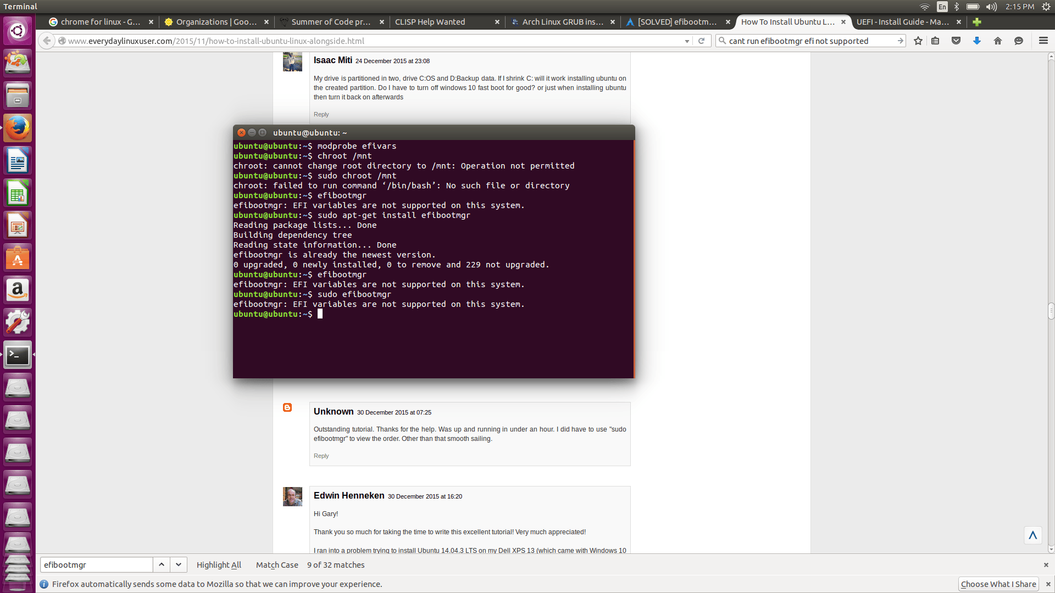This screenshot has height=593, width=1055.
Task: Focus Terminal via launcher icon
Action: click(18, 355)
